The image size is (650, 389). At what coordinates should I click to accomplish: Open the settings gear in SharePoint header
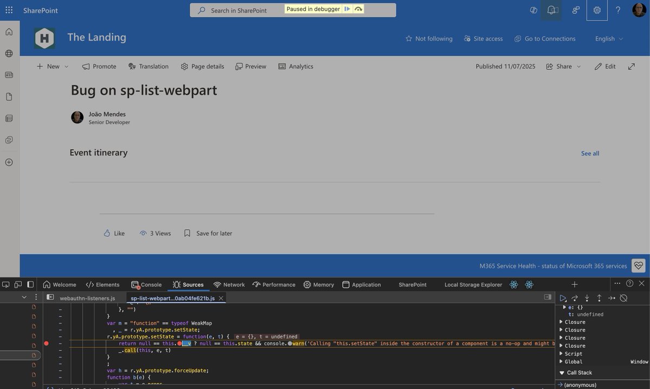(597, 10)
